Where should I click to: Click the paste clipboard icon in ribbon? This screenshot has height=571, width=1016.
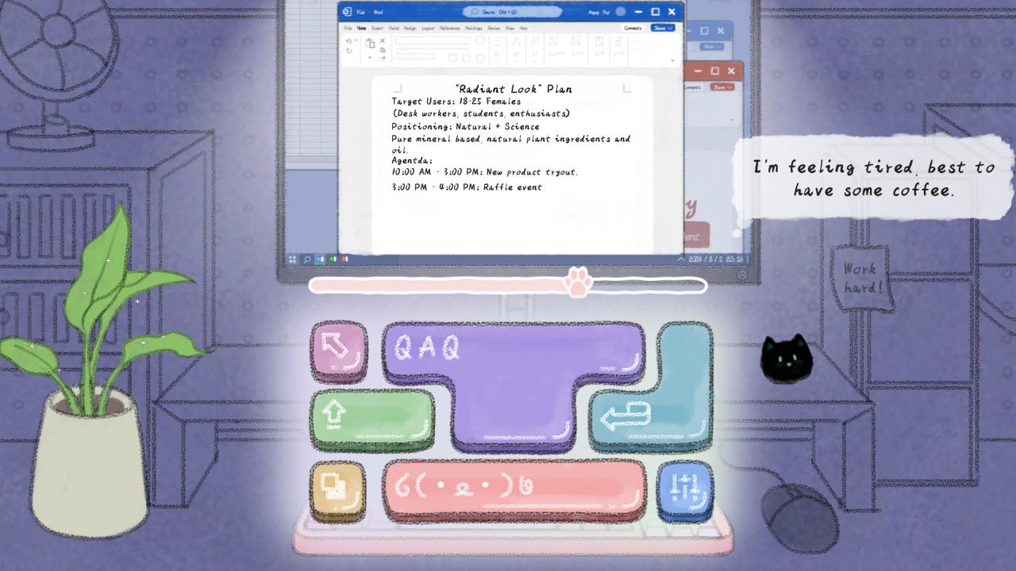coord(370,44)
